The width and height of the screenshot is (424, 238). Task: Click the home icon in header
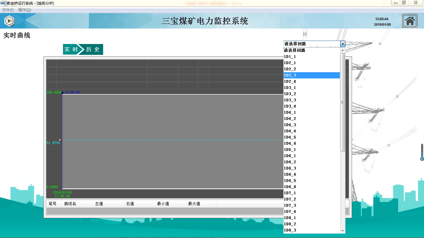click(x=410, y=21)
